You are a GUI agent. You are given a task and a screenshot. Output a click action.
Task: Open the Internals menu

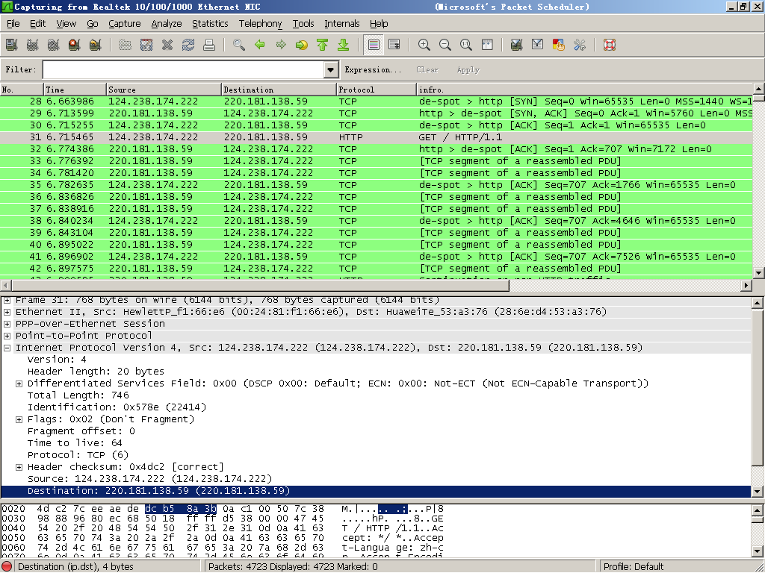(342, 23)
